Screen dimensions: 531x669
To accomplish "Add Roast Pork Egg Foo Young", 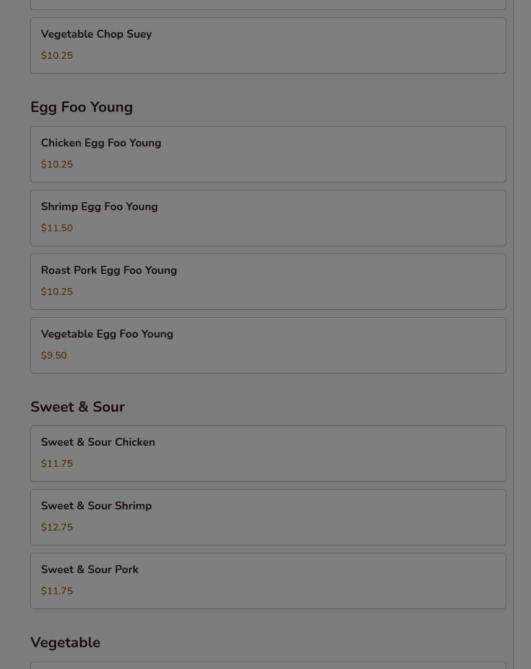I will click(x=109, y=271).
